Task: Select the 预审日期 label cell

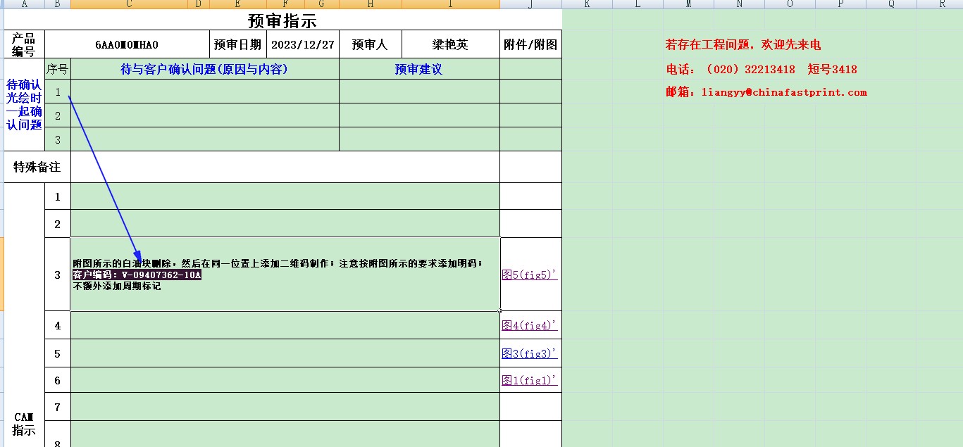Action: (x=238, y=44)
